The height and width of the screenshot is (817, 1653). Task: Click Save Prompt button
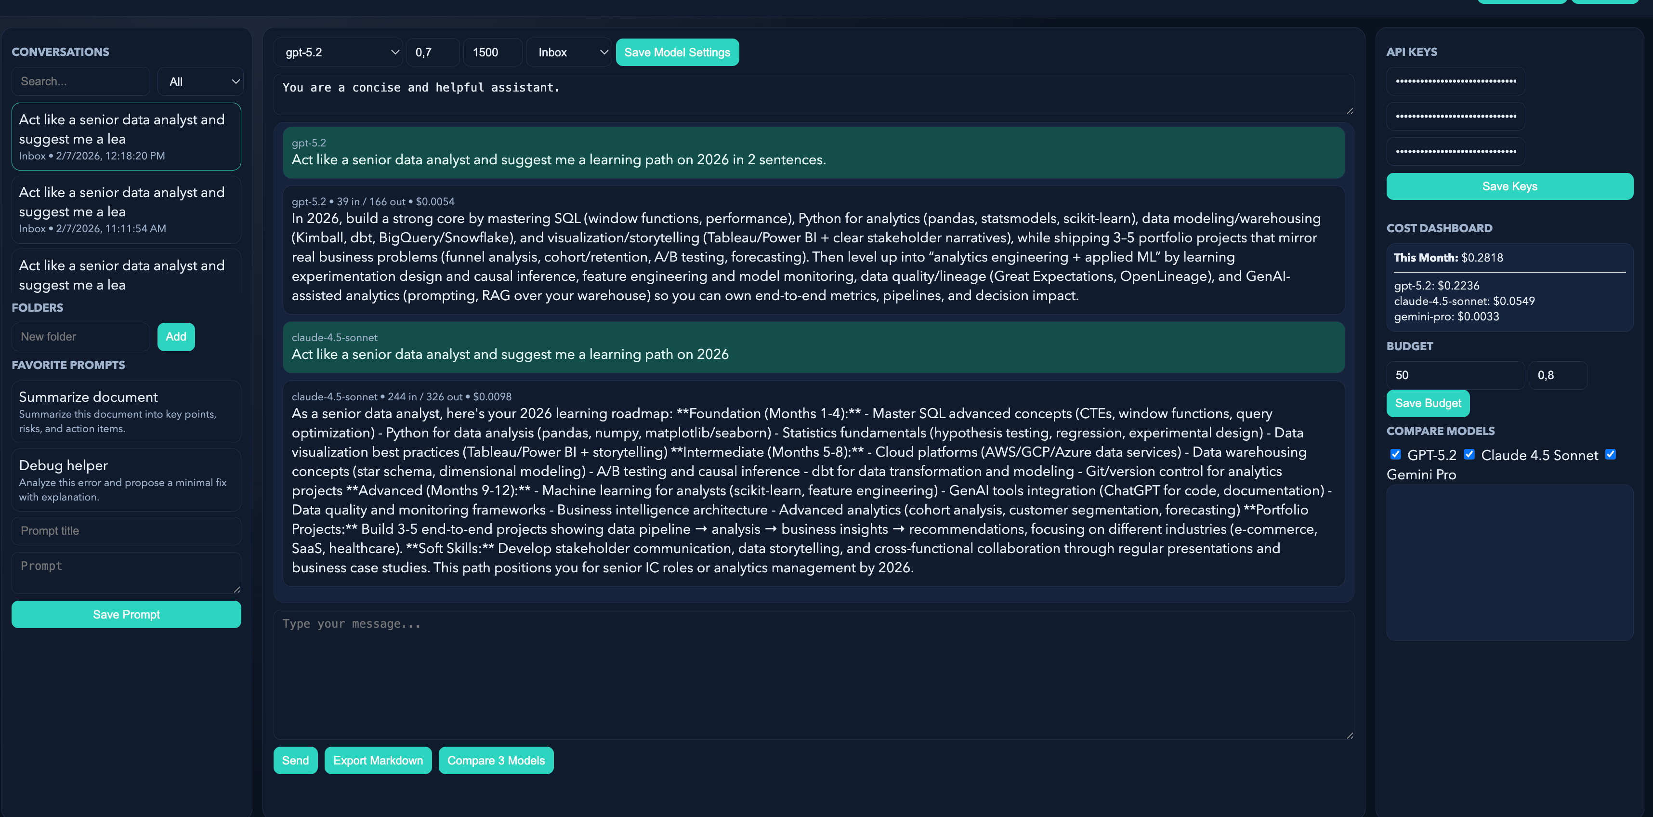click(126, 614)
